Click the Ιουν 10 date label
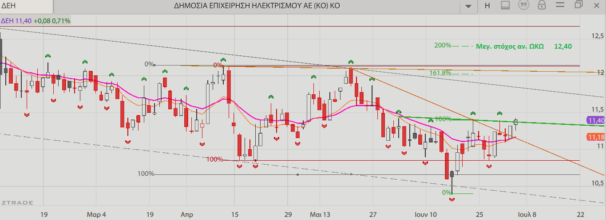The width and height of the screenshot is (606, 220). (x=426, y=215)
